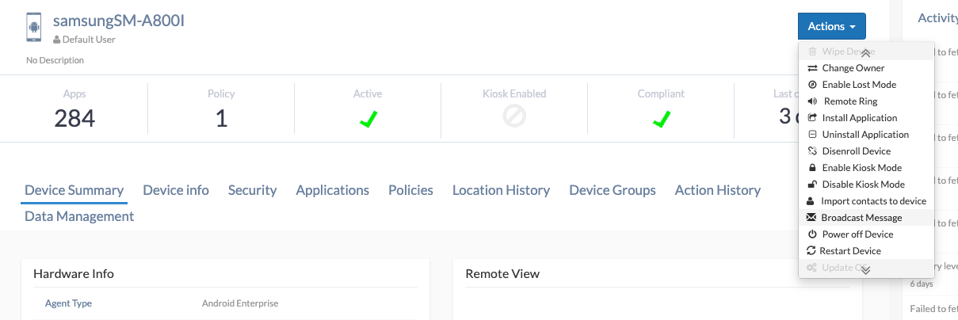Open the Device Groups tab
This screenshot has width=958, height=320.
613,190
